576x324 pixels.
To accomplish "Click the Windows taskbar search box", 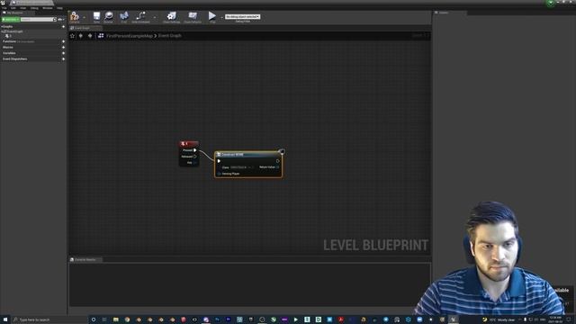I will (x=49, y=319).
